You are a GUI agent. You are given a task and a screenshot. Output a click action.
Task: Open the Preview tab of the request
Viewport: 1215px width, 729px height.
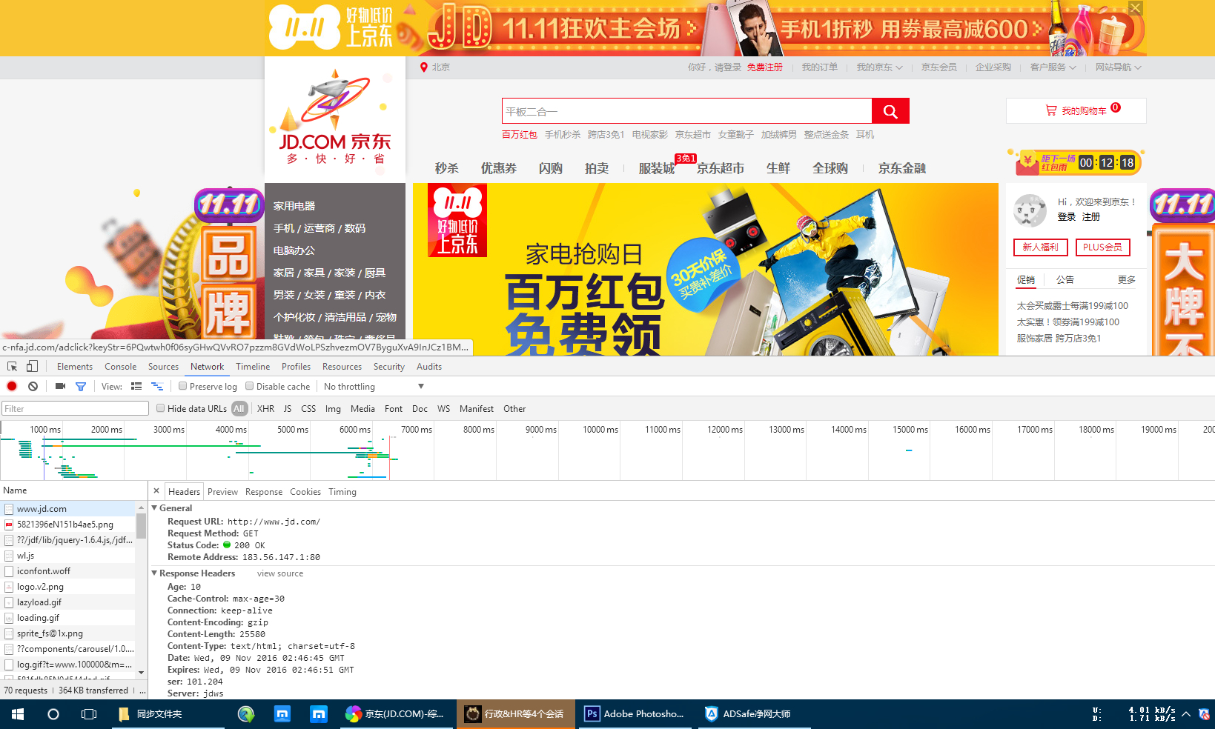click(222, 491)
